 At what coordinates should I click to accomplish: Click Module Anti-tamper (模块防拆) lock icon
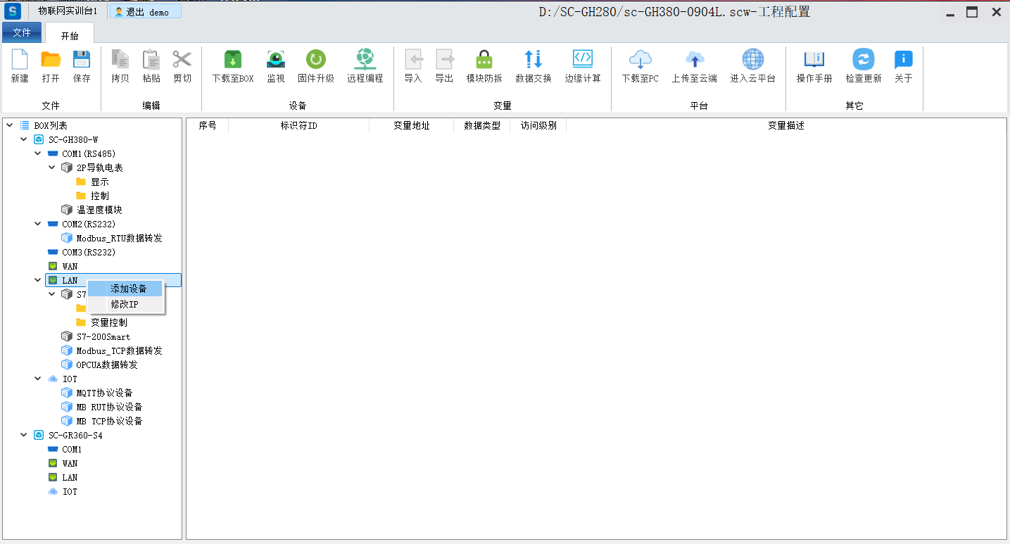point(484,61)
